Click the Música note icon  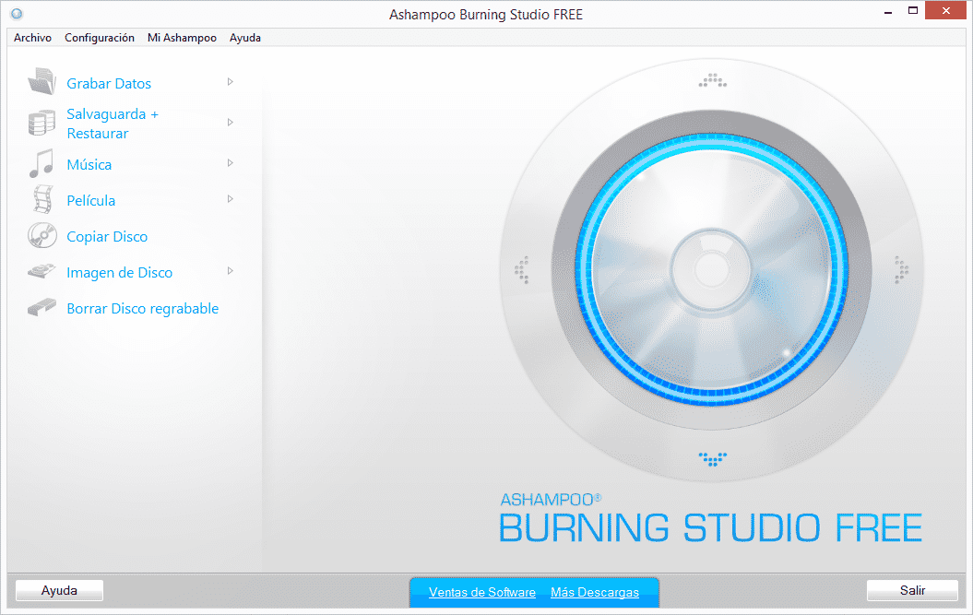pyautogui.click(x=42, y=164)
